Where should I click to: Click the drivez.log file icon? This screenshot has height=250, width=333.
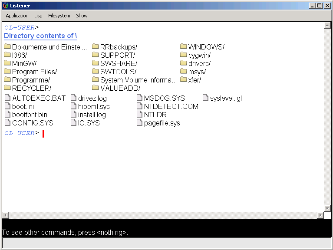[x=73, y=98]
